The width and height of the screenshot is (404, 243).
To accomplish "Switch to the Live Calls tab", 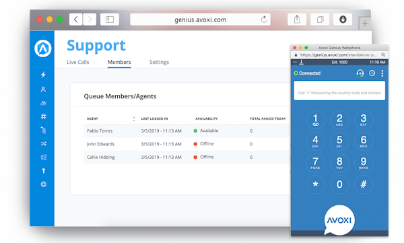I will [x=78, y=62].
